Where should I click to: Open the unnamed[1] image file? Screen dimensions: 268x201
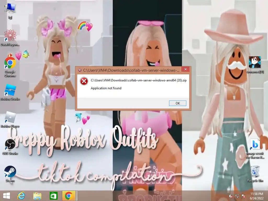255,65
